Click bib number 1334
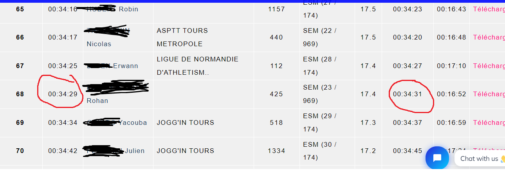Viewport: 505px width, 180px height. (x=276, y=151)
